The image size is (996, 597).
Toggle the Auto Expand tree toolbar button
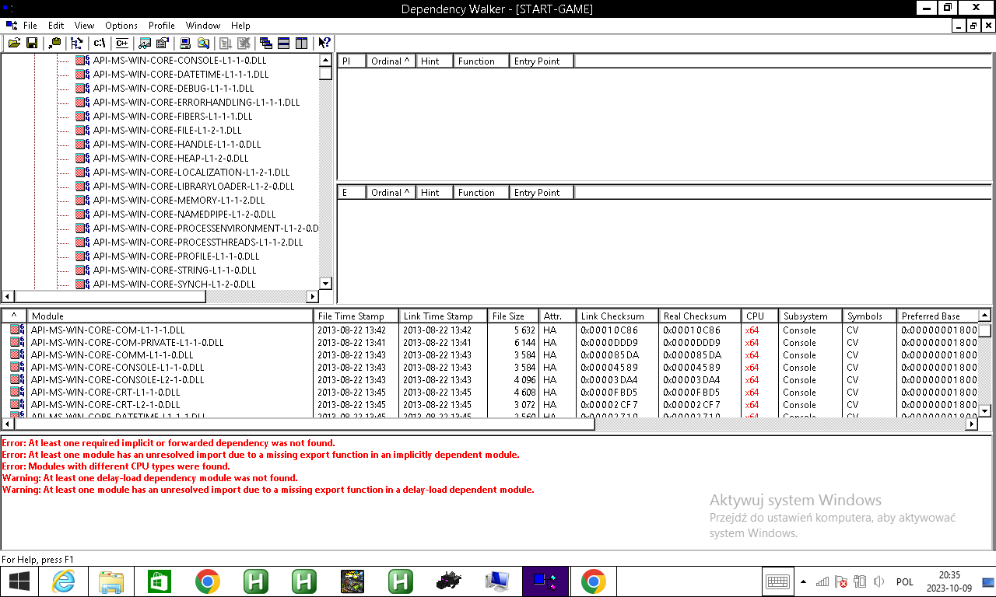click(x=76, y=44)
